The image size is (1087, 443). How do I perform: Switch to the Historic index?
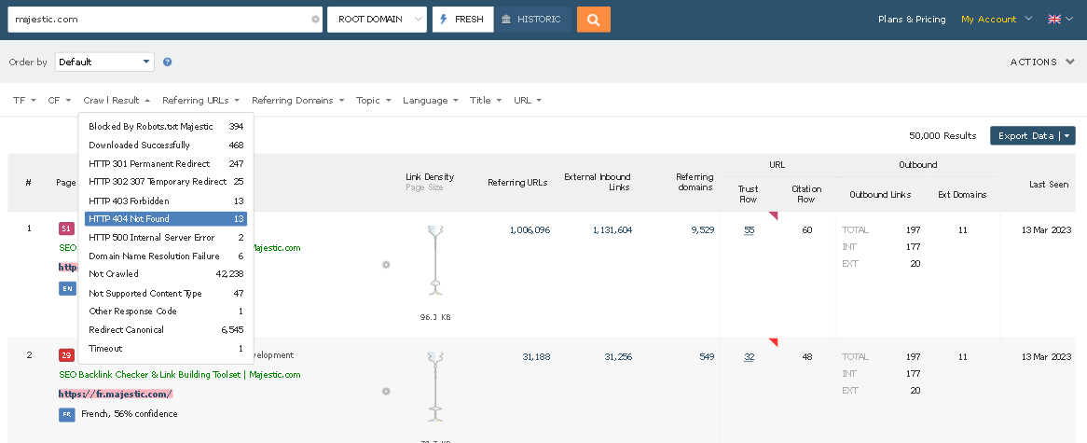point(531,19)
